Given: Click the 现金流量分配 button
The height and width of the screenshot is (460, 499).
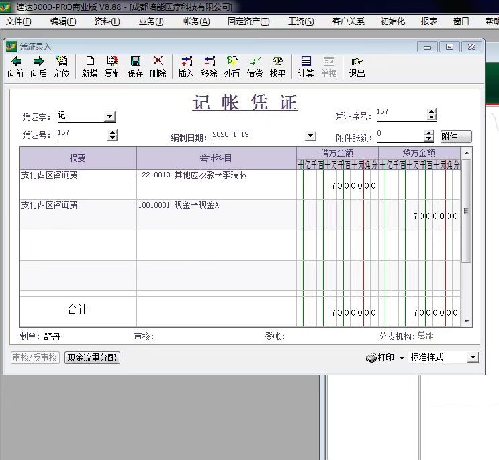Looking at the screenshot, I should click(92, 357).
